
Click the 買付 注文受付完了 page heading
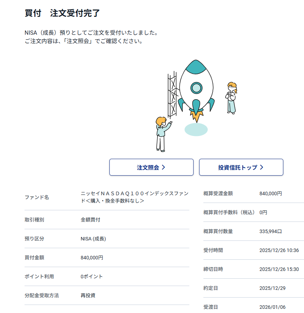(x=62, y=13)
